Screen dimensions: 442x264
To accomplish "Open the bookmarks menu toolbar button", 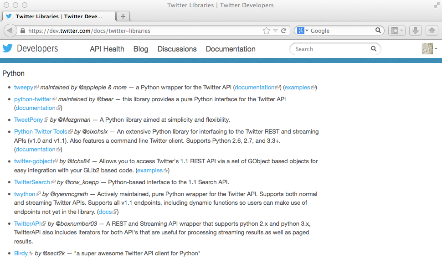I will tap(397, 31).
